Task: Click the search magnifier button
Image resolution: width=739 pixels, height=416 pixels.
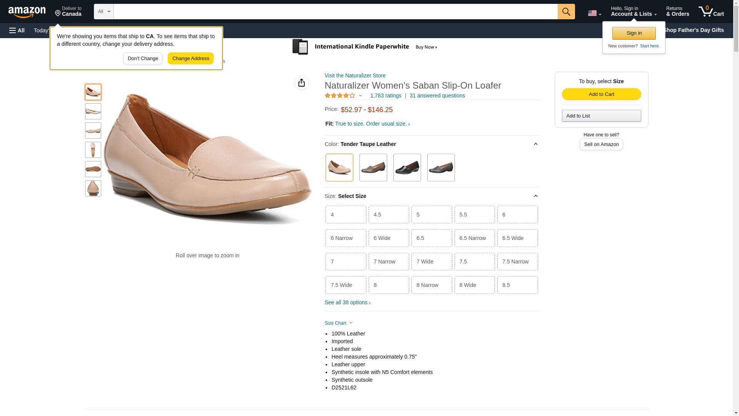Action: coord(566,12)
